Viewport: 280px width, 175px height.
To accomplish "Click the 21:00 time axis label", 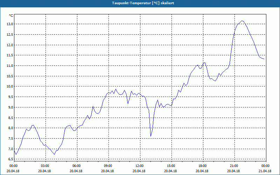I will (x=234, y=166).
